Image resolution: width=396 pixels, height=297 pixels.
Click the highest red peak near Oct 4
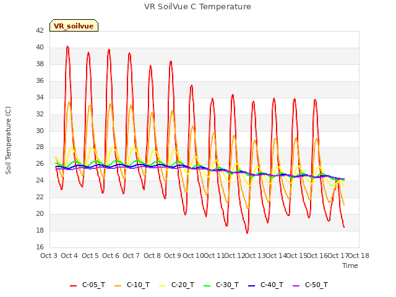(x=67, y=47)
